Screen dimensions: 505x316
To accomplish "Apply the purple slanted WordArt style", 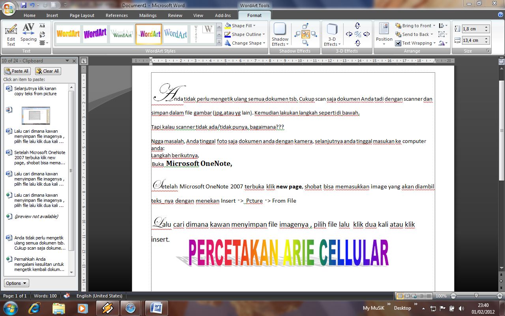I will [95, 34].
